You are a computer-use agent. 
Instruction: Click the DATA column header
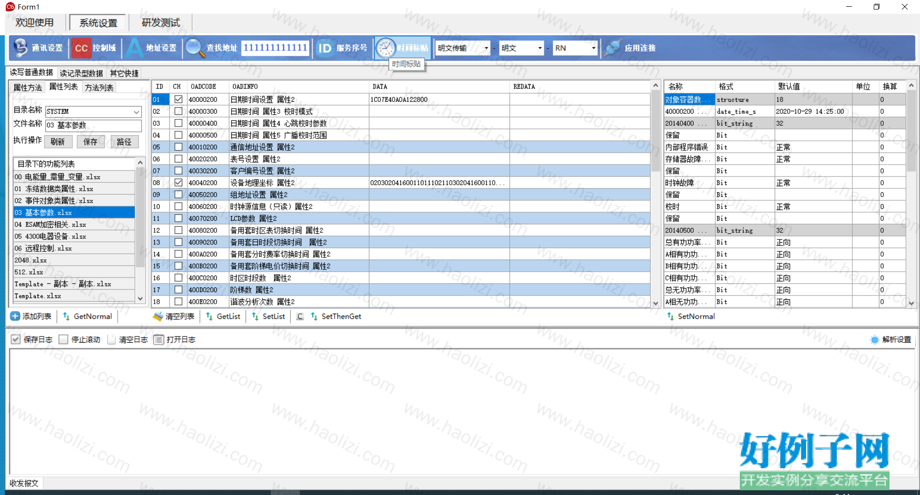point(439,87)
